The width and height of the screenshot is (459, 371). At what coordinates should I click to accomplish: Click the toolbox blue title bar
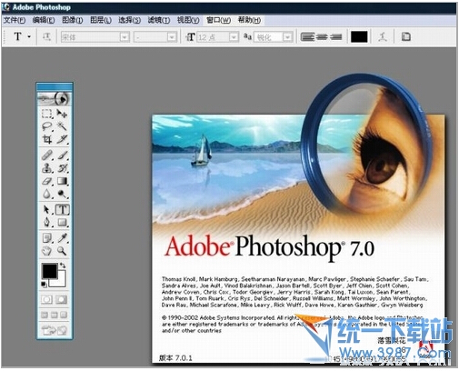coord(55,86)
